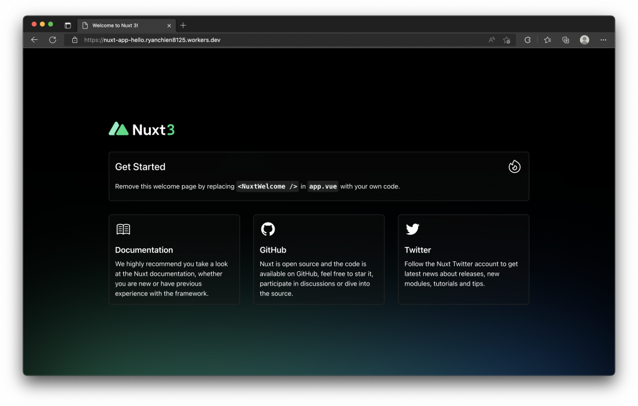The width and height of the screenshot is (638, 406).
Task: Open the Documentation heading link
Action: tap(144, 250)
